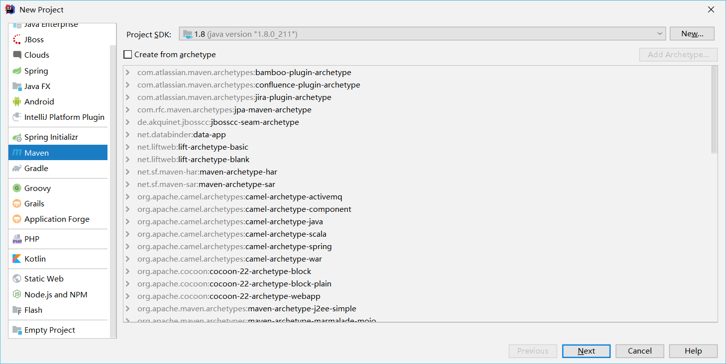Click the PHP icon
Image resolution: width=726 pixels, height=364 pixels.
[17, 239]
